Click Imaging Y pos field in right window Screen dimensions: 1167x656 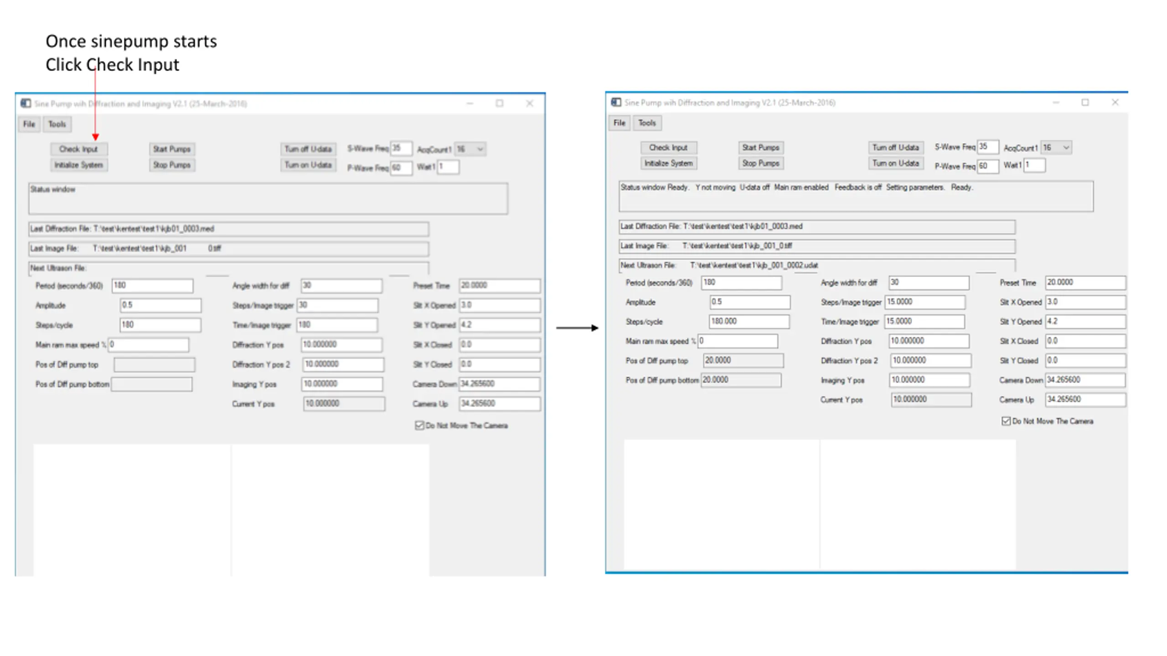coord(929,380)
